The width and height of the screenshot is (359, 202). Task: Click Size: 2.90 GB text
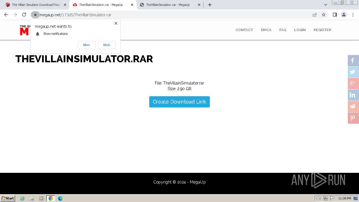pyautogui.click(x=179, y=89)
